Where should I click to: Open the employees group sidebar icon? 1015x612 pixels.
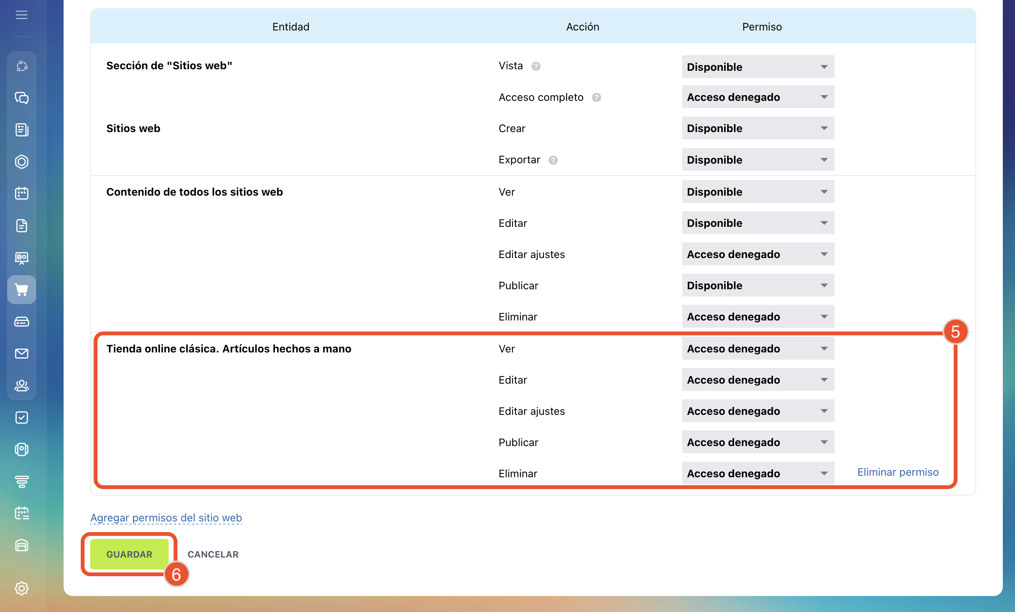coord(21,386)
